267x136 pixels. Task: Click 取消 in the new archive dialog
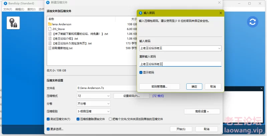point(207,129)
